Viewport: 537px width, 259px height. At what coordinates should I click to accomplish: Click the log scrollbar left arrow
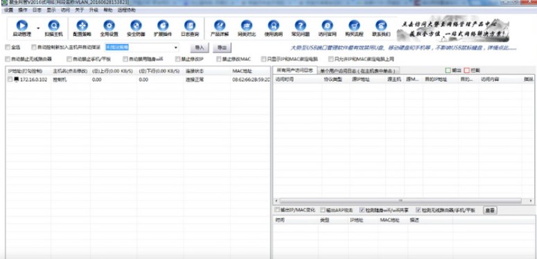point(276,201)
